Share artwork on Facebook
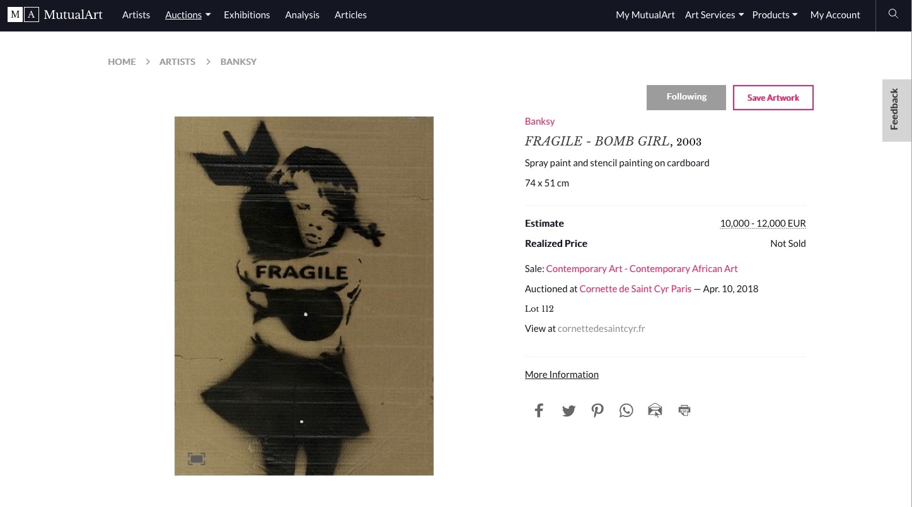 pyautogui.click(x=539, y=411)
